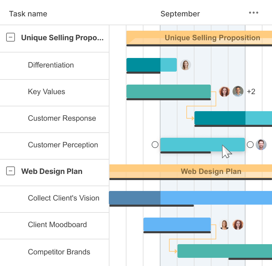Click the Task name column header

(x=28, y=14)
